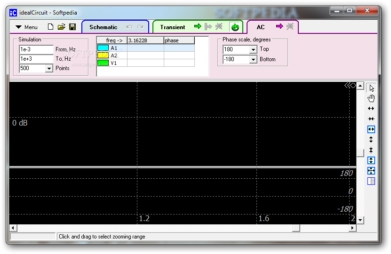Image resolution: width=391 pixels, height=254 pixels.
Task: Stop AC analysis with gray cross
Action: 290,26
